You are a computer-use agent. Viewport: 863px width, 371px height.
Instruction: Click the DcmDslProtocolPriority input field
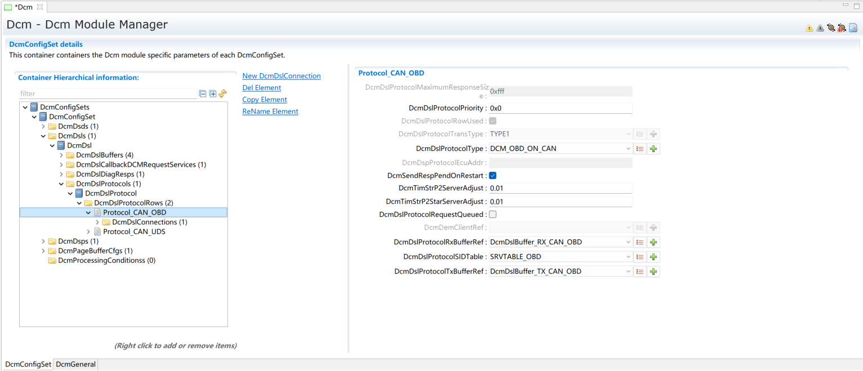click(560, 108)
